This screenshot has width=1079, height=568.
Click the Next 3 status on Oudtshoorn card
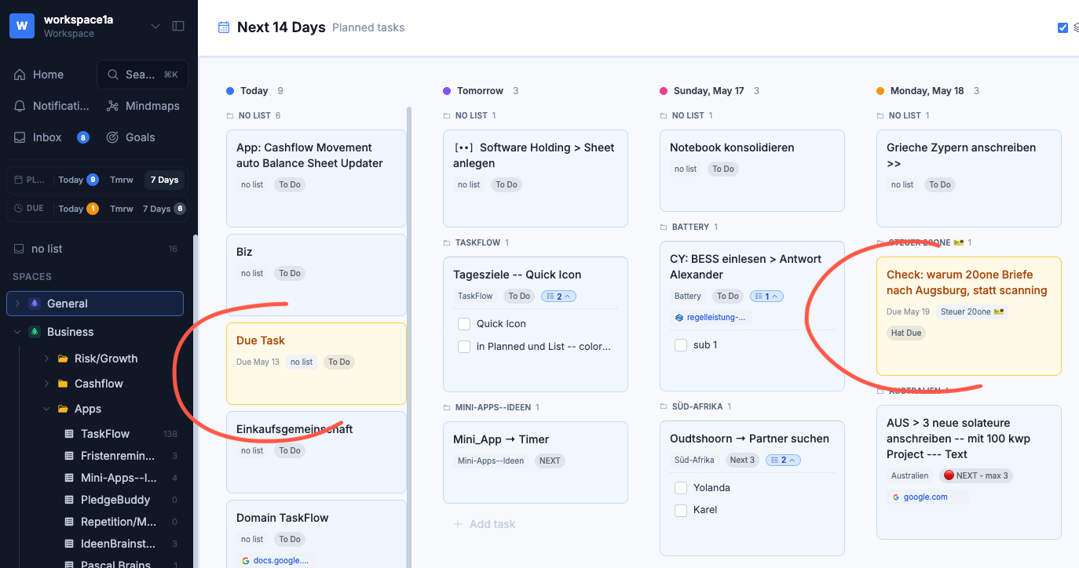coord(742,461)
